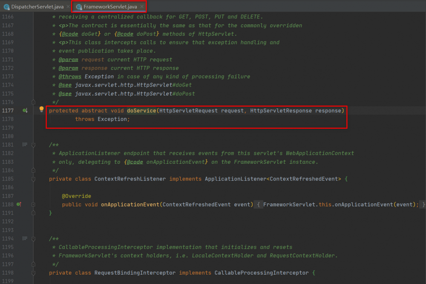This screenshot has width=426, height=284.
Task: Click the override gutter icon at line 1188
Action: [x=19, y=204]
